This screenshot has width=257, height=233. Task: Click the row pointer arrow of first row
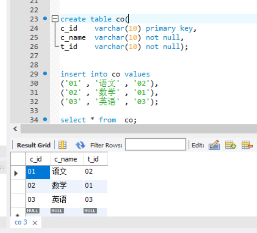(16, 173)
